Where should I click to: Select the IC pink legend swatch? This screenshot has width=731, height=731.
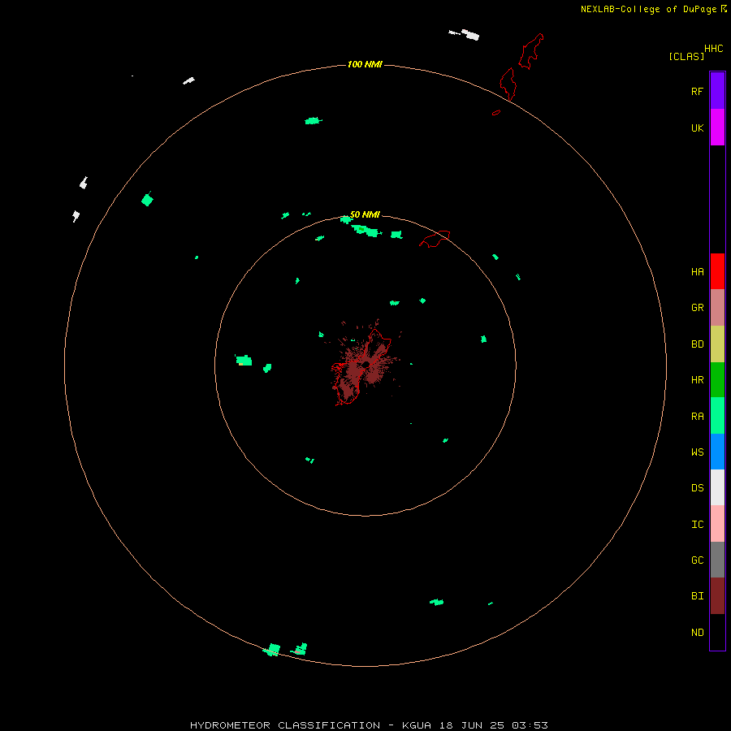[717, 524]
